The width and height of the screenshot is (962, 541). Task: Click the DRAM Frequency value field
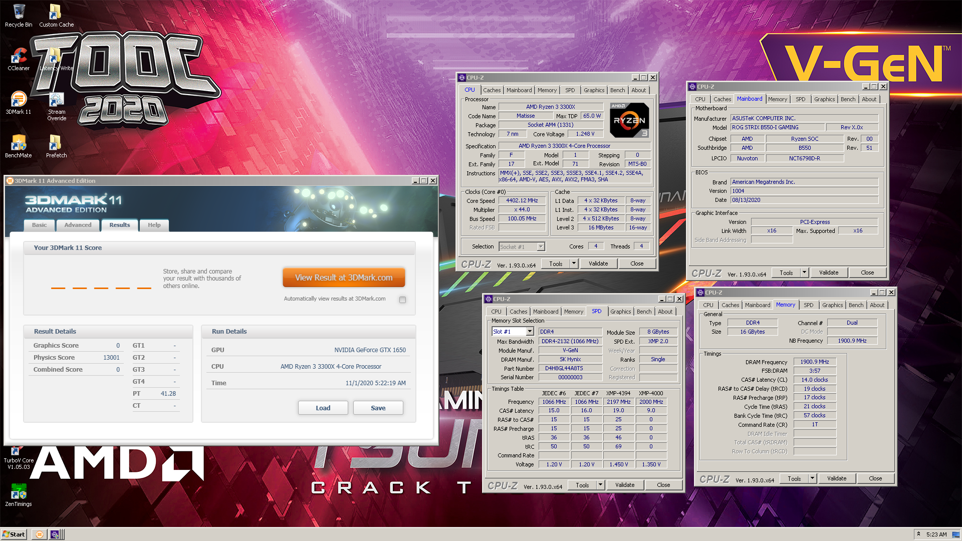tap(815, 362)
